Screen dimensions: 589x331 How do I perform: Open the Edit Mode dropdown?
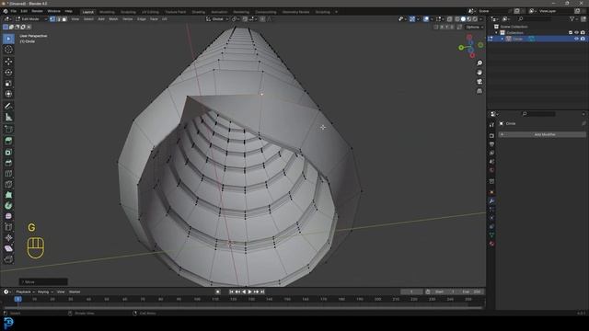[x=31, y=18]
